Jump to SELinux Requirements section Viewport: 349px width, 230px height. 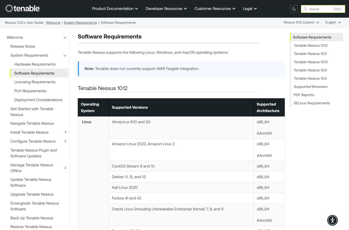click(312, 103)
